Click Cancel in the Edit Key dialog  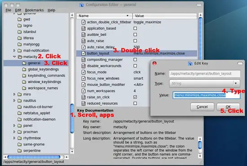(x=202, y=107)
